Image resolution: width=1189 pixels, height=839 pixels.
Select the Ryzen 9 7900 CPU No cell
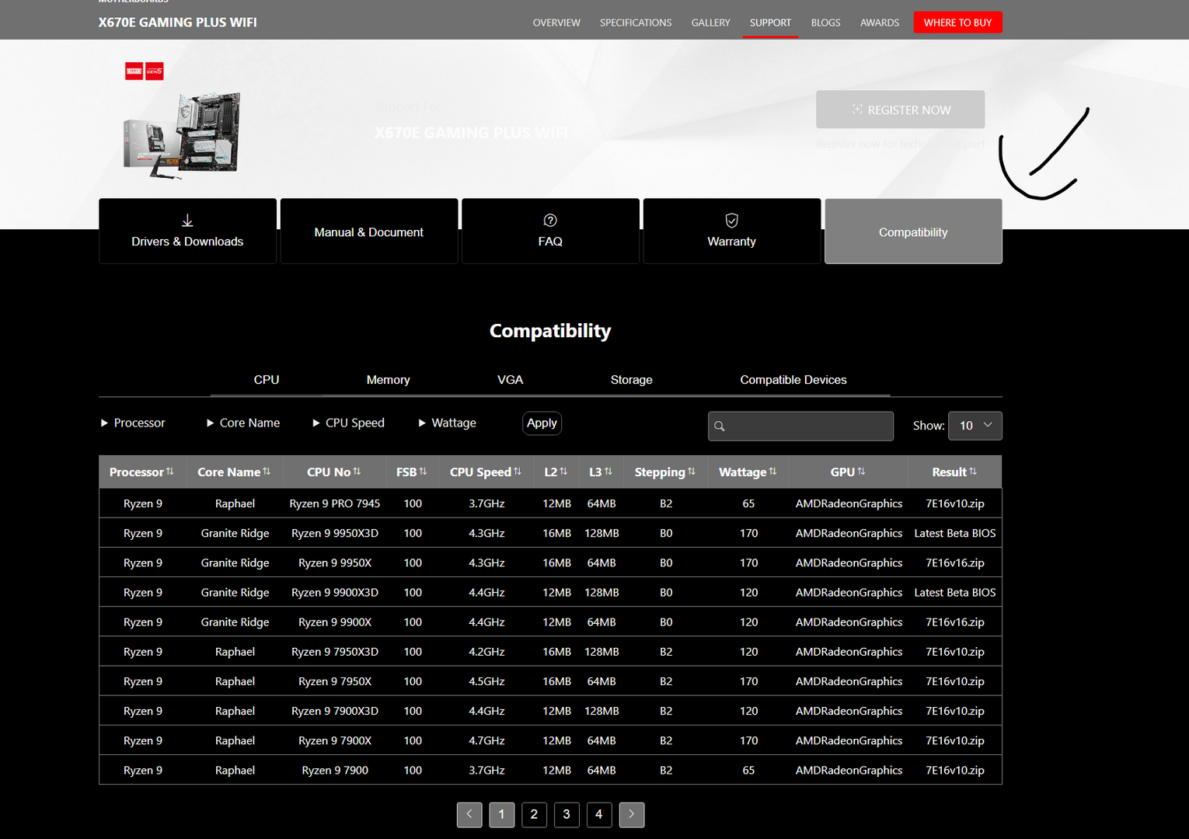click(x=335, y=770)
